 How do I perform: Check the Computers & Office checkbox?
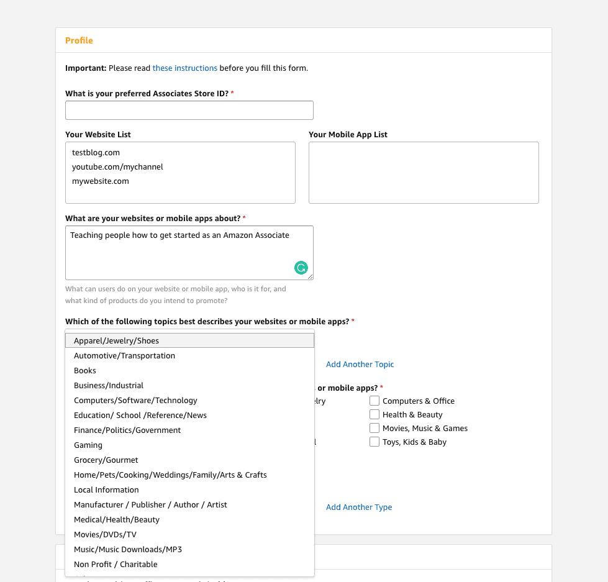point(374,401)
